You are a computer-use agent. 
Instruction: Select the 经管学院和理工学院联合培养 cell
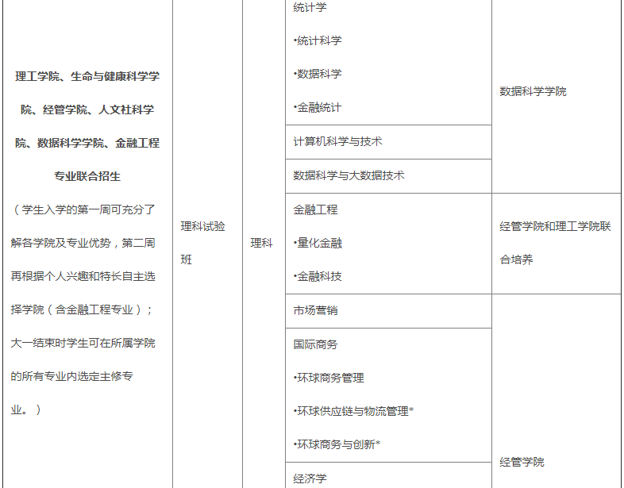coord(555,243)
